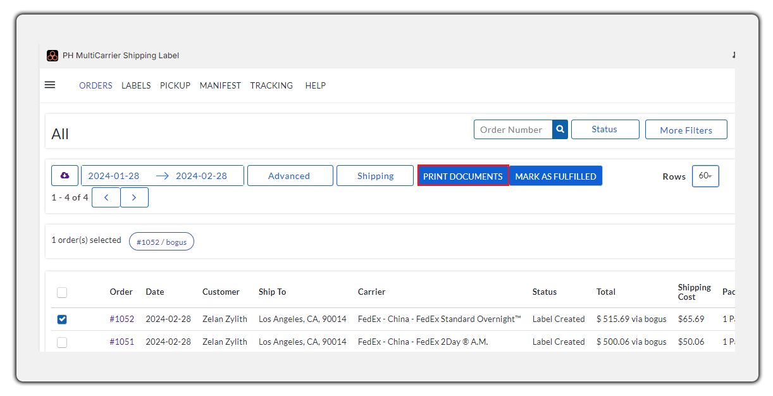Click the Order column header
Screen dimensions: 773x396
tap(121, 292)
